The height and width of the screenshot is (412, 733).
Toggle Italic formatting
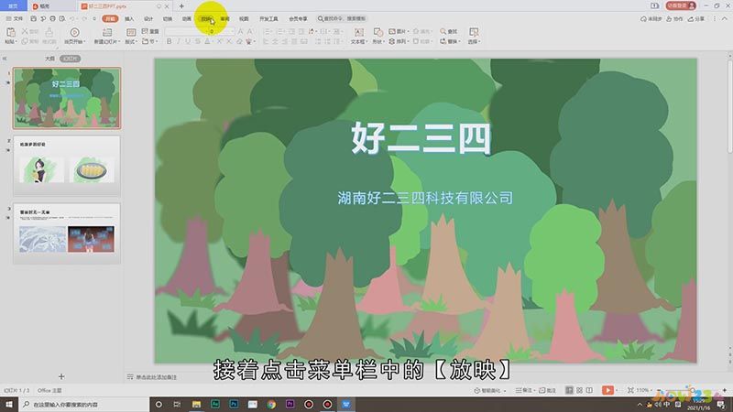[178, 41]
